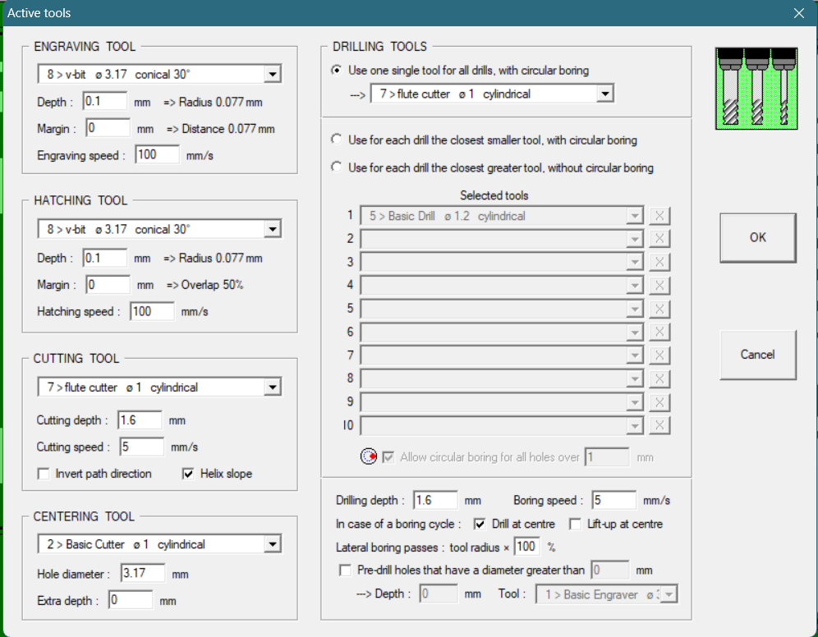Viewport: 818px width, 637px height.
Task: Clear selected tool row 4 with X
Action: click(659, 286)
